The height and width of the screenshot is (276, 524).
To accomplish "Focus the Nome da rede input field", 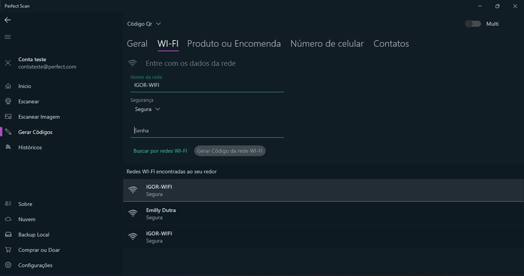I will click(207, 85).
